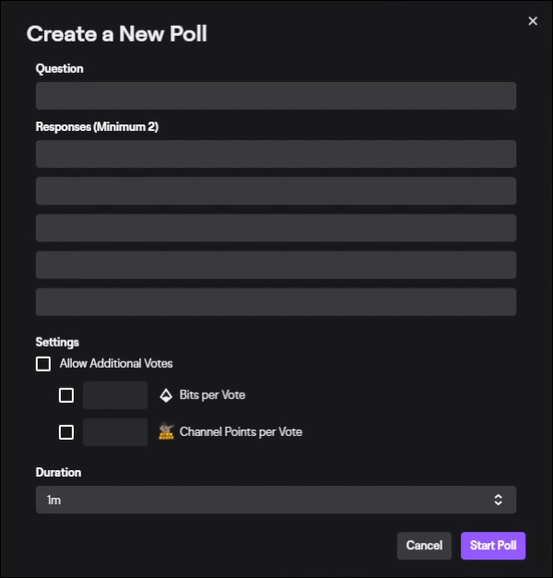Click the fifth response input field

pos(276,301)
